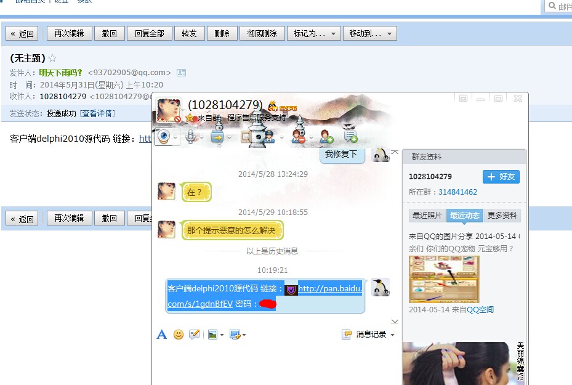The height and width of the screenshot is (385, 572).
Task: Expand the dropdown arrow next to police icon
Action: pos(281,137)
